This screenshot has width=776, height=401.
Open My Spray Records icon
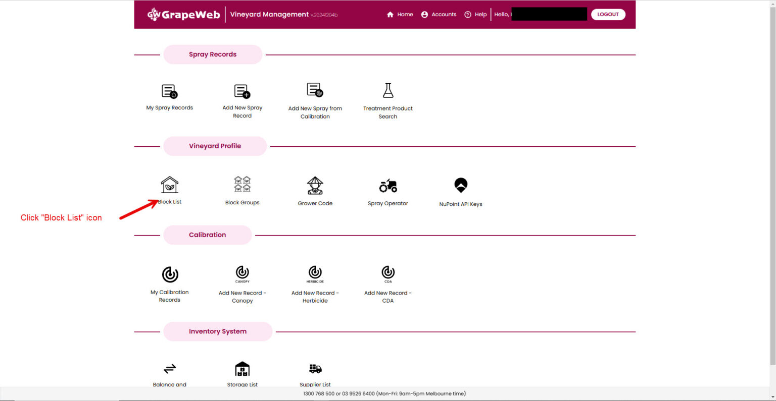click(x=169, y=91)
